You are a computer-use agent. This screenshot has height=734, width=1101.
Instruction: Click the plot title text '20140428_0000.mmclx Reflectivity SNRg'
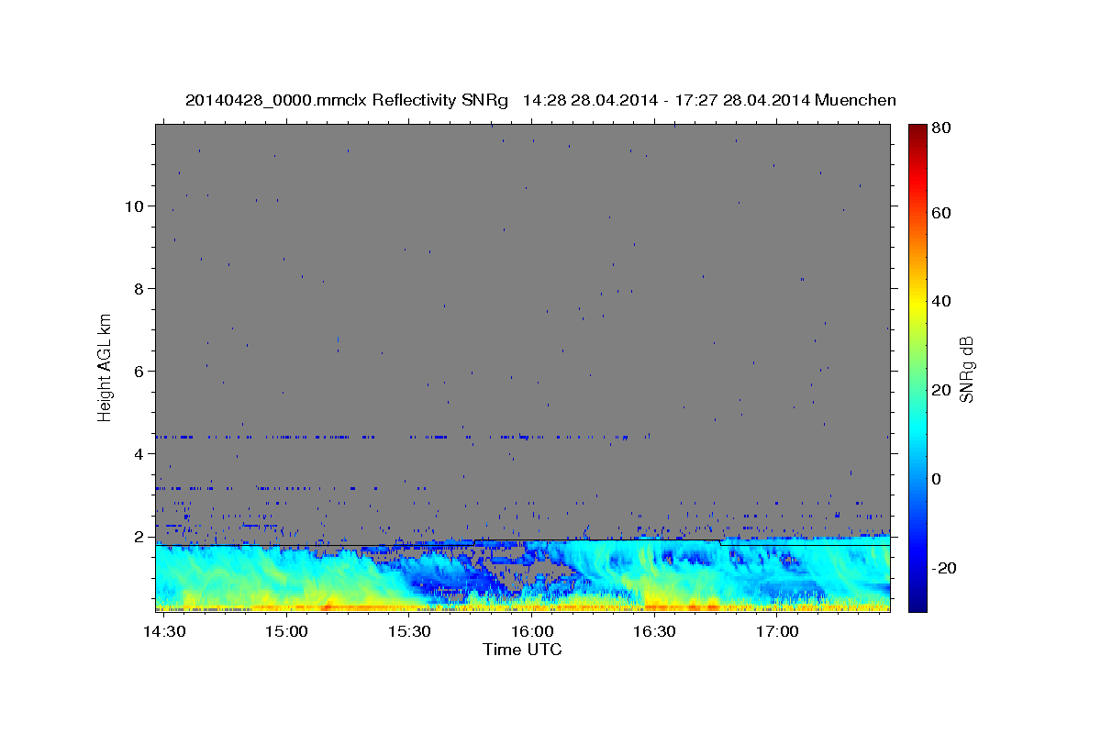pos(349,100)
